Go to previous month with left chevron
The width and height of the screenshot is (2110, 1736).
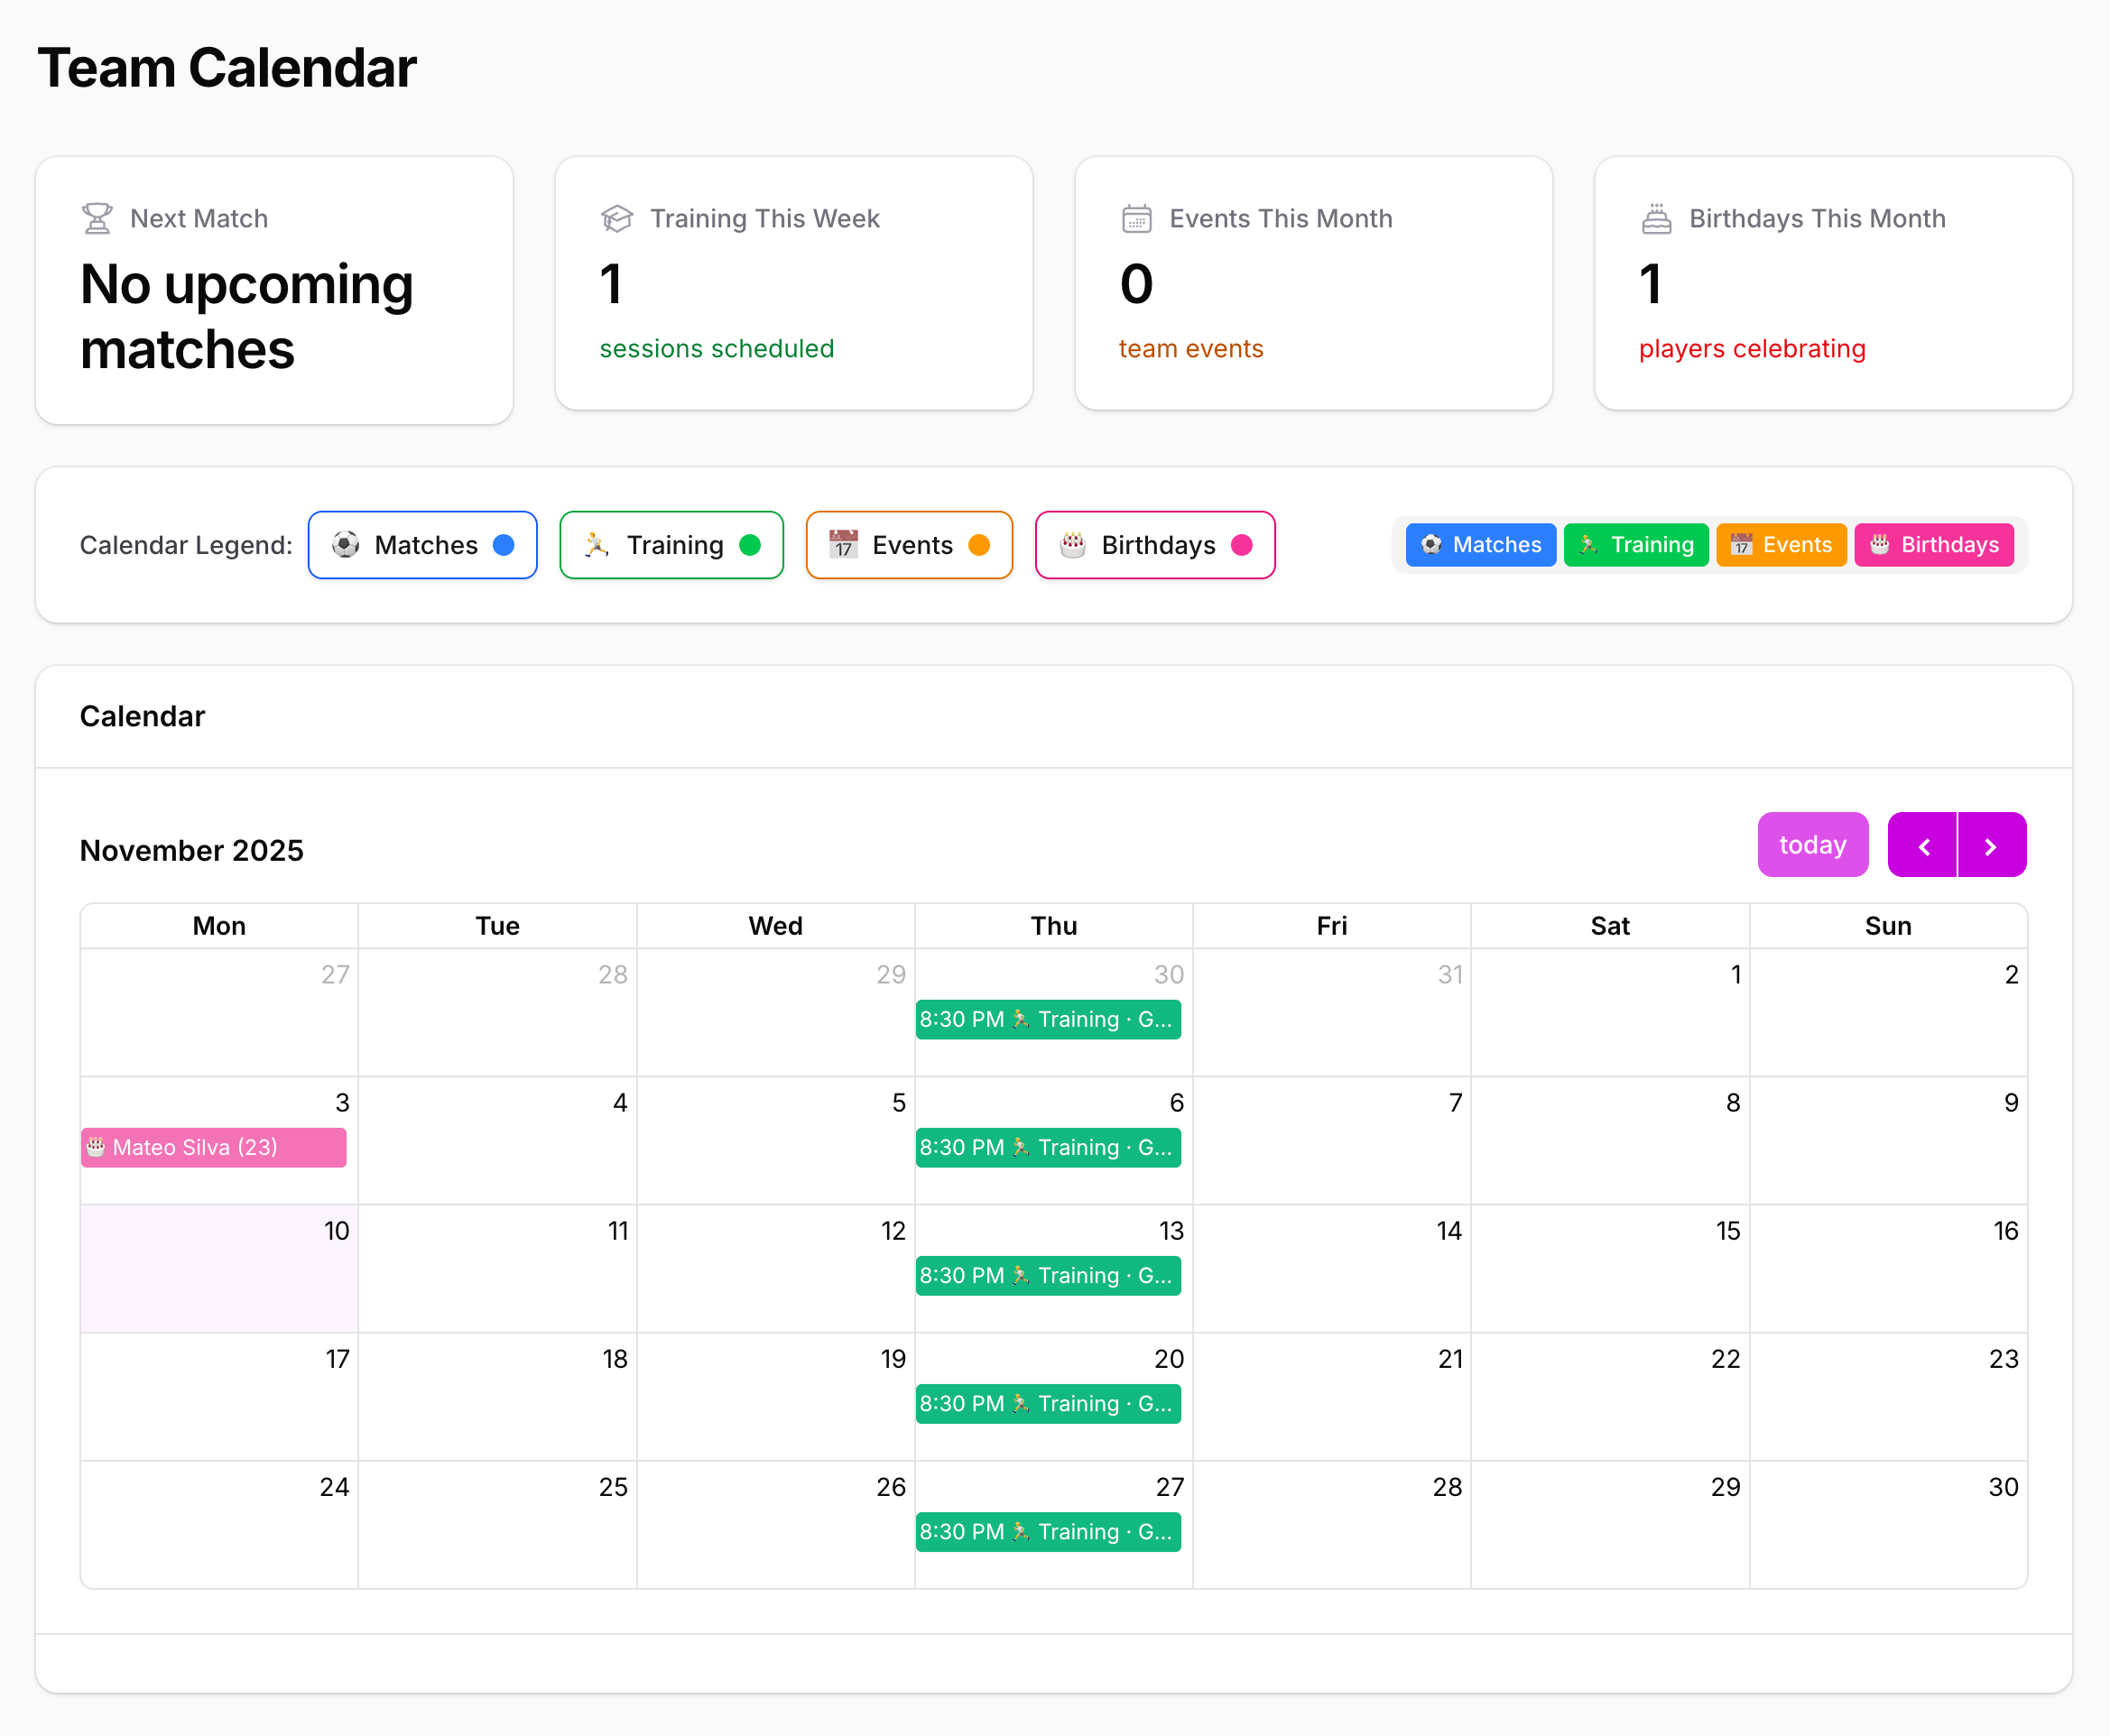pos(1922,846)
